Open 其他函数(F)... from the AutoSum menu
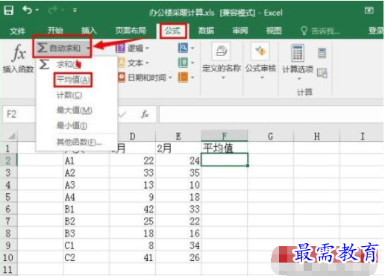Image resolution: width=385 pixels, height=276 pixels. (79, 142)
